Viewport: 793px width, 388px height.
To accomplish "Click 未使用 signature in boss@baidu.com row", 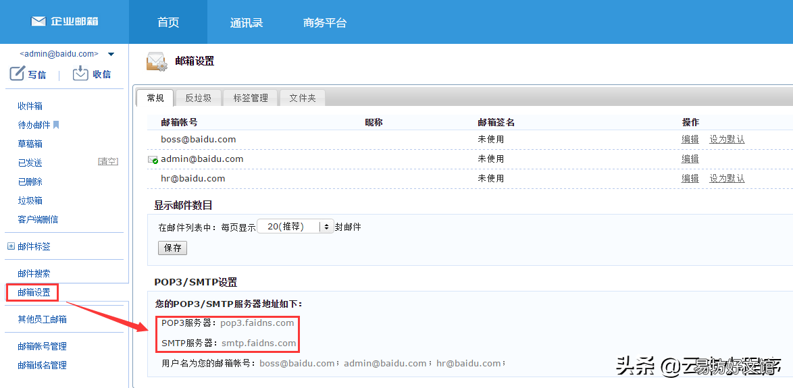I will coord(490,140).
